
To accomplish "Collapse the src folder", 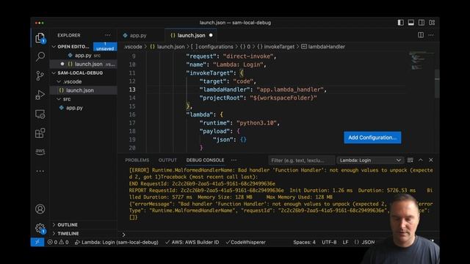I will coord(67,99).
